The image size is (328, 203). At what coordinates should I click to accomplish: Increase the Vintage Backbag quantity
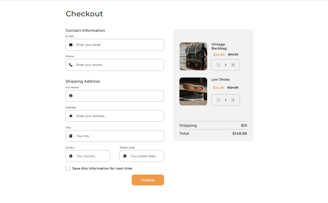(233, 65)
